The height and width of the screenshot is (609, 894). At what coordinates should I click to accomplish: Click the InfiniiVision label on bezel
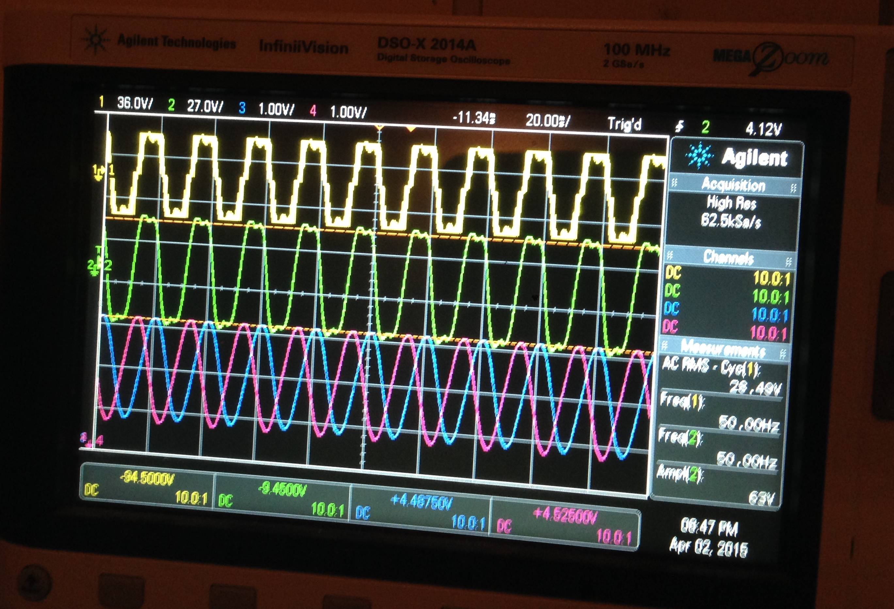click(x=304, y=47)
